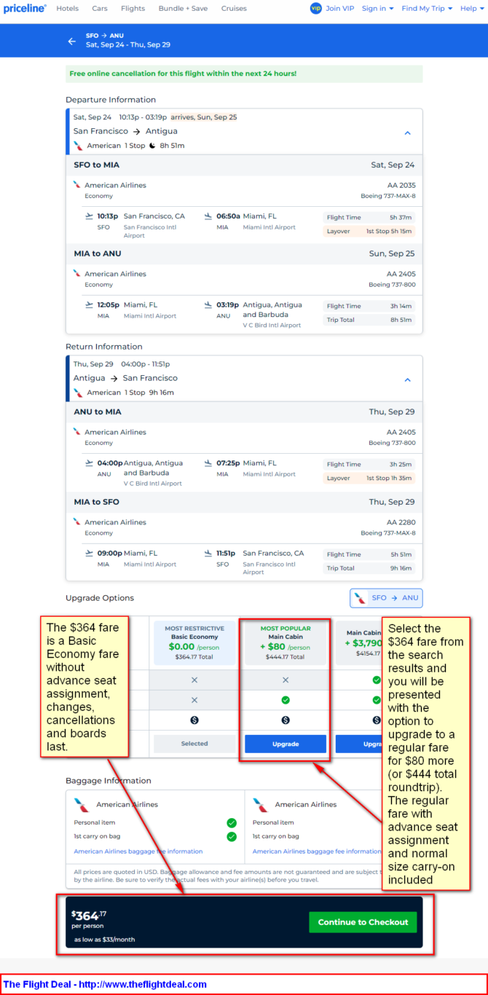This screenshot has width=488, height=995.
Task: Click first X mark in Basic Economy column
Action: click(x=194, y=680)
